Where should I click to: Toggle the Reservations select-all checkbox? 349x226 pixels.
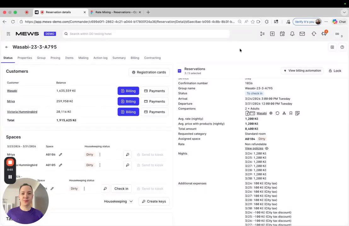pyautogui.click(x=180, y=71)
